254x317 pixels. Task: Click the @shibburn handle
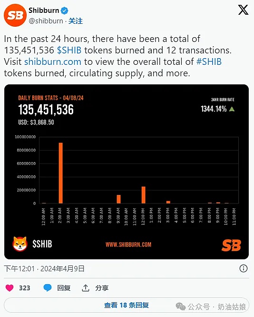tap(46, 21)
